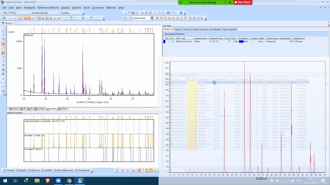Switch to the Isolines view tab
Viewport: 330px width, 185px height.
pyautogui.click(x=14, y=109)
